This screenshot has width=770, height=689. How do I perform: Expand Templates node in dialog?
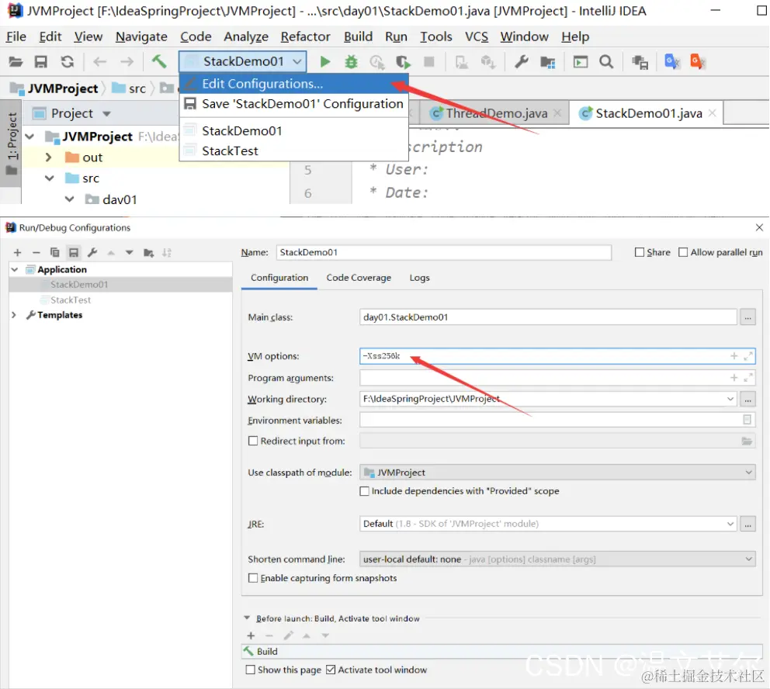[x=14, y=315]
